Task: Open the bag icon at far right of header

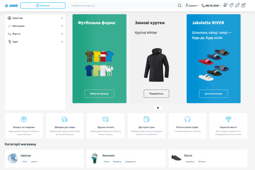Action: pos(244,5)
